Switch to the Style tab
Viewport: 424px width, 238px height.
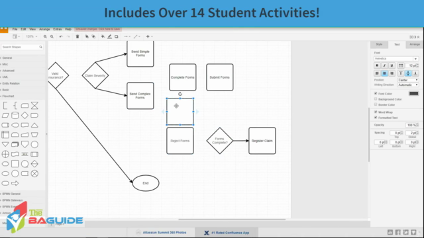tap(379, 44)
